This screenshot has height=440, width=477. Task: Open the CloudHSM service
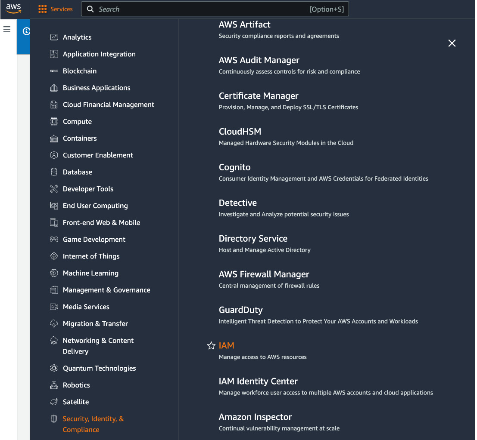(x=240, y=132)
